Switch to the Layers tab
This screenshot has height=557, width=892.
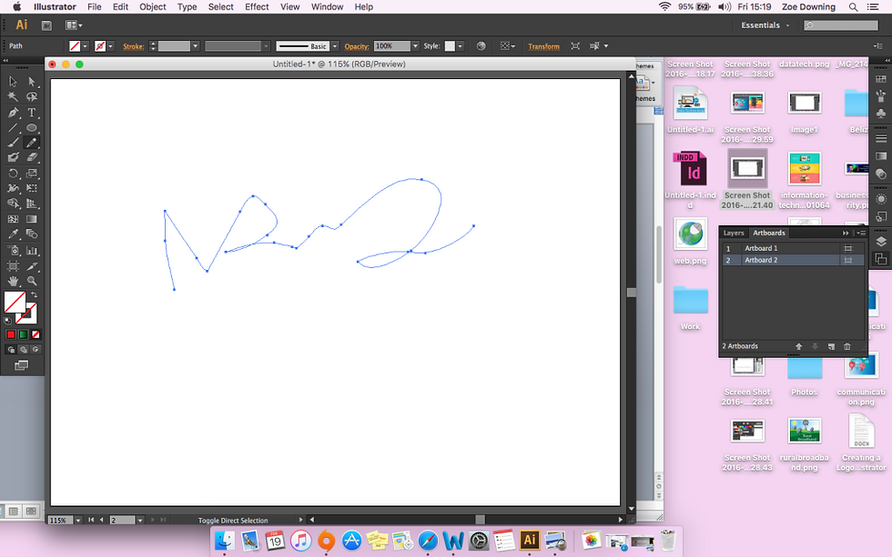tap(734, 233)
